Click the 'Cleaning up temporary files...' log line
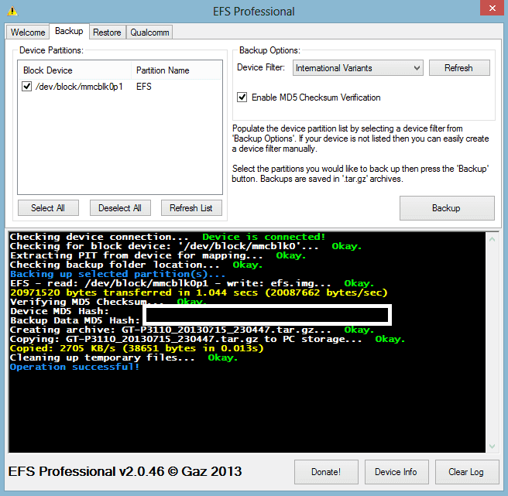This screenshot has height=496, width=508. (x=124, y=357)
